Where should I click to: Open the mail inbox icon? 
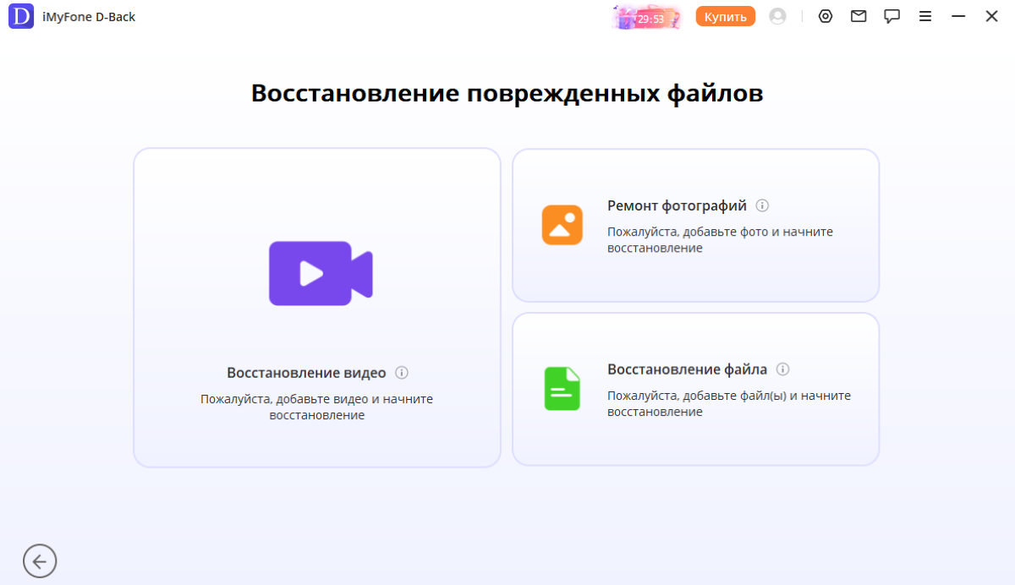click(x=859, y=15)
